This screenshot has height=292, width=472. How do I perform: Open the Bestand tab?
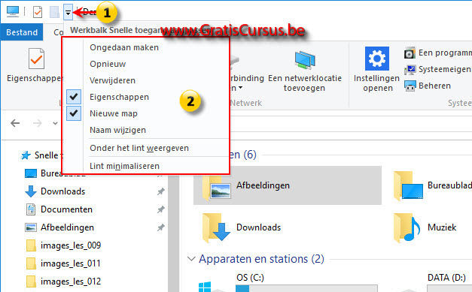point(22,32)
